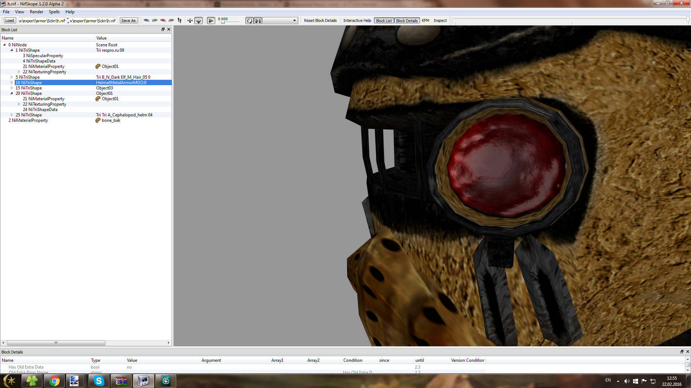Collapse the 20 NiTriShape node
The image size is (691, 388).
pos(12,93)
